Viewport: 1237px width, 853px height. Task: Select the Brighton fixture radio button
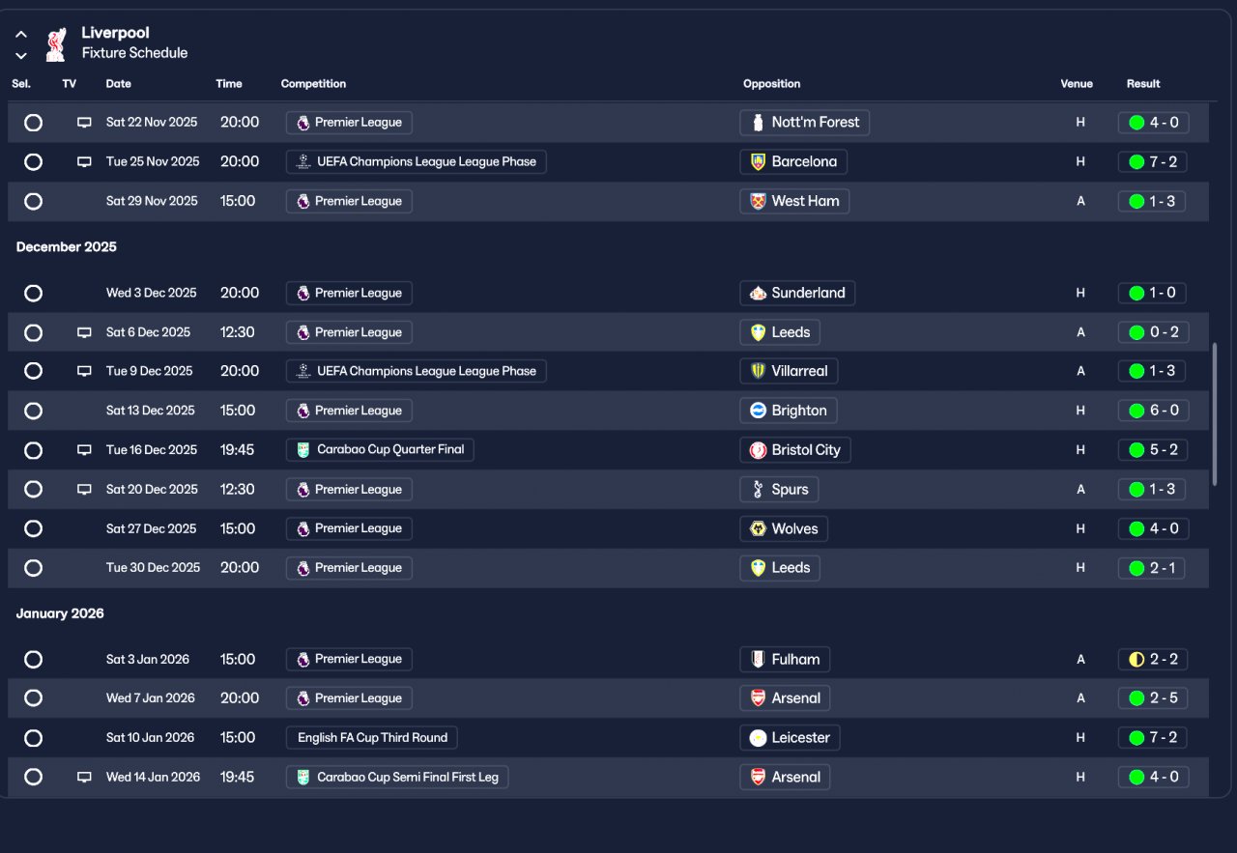click(x=33, y=411)
